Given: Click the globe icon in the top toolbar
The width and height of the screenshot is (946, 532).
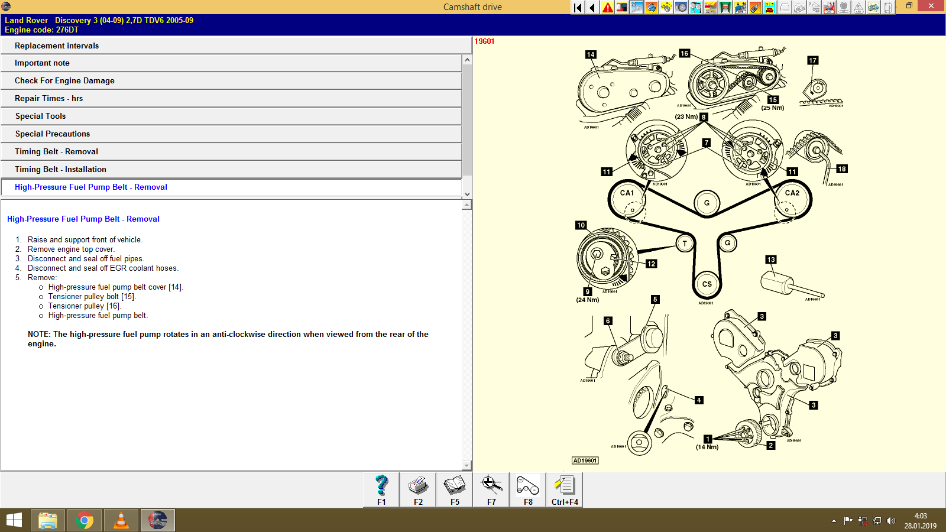Looking at the screenshot, I should point(652,7).
